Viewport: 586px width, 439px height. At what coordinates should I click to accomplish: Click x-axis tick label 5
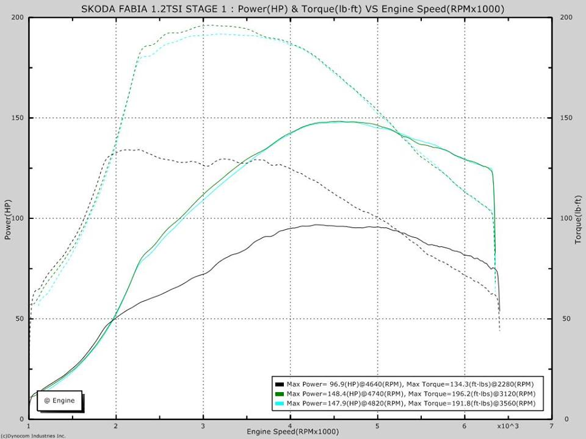(x=377, y=426)
